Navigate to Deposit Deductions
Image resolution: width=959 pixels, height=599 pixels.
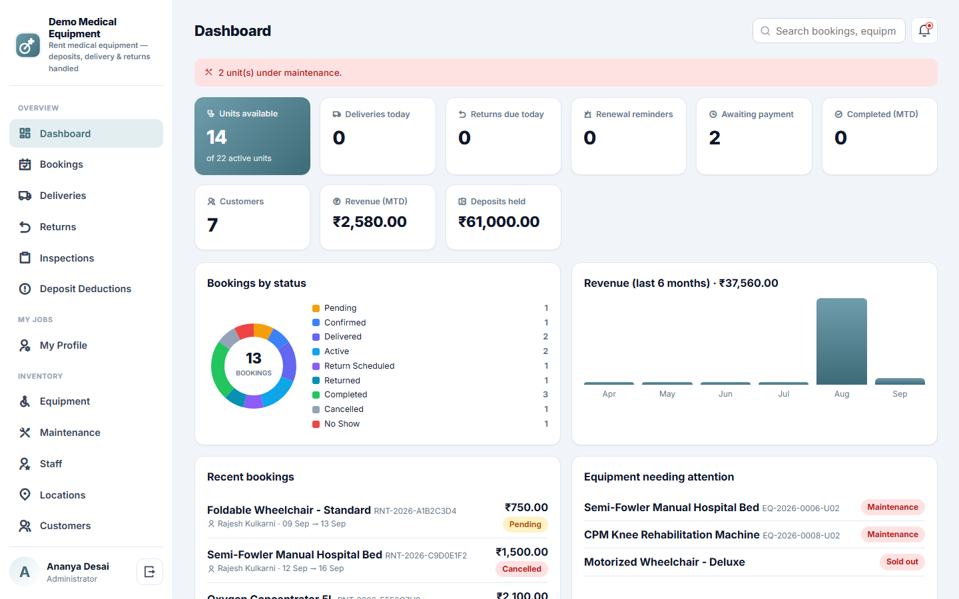(86, 289)
